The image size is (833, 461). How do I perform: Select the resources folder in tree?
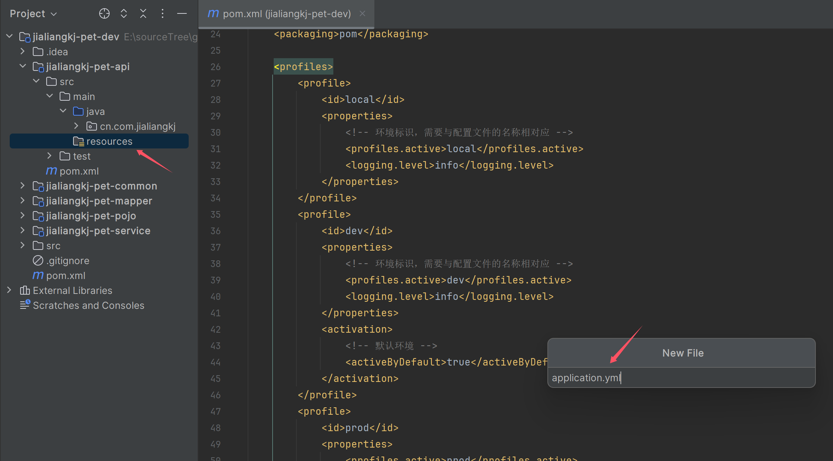coord(99,141)
